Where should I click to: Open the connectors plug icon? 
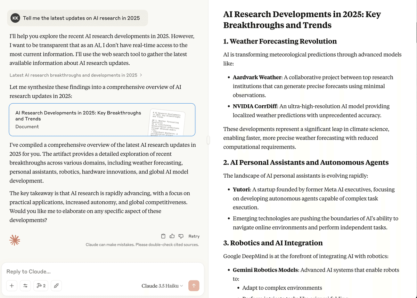56,285
